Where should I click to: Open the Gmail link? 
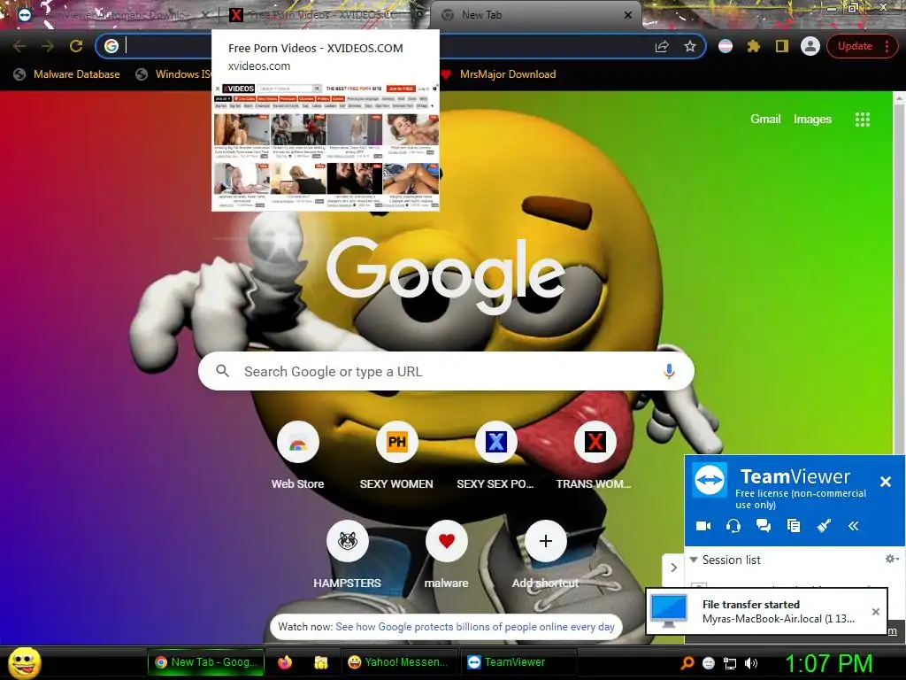[x=765, y=120]
